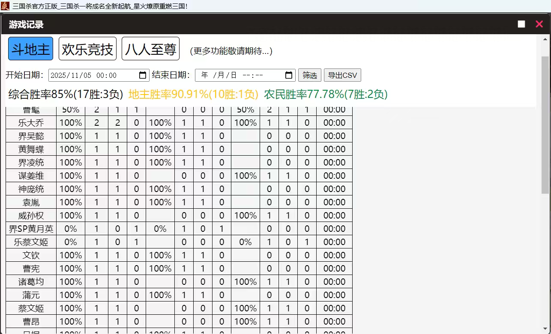The image size is (551, 334).
Task: Click the 谋姜维 hero name cell
Action: [31, 176]
